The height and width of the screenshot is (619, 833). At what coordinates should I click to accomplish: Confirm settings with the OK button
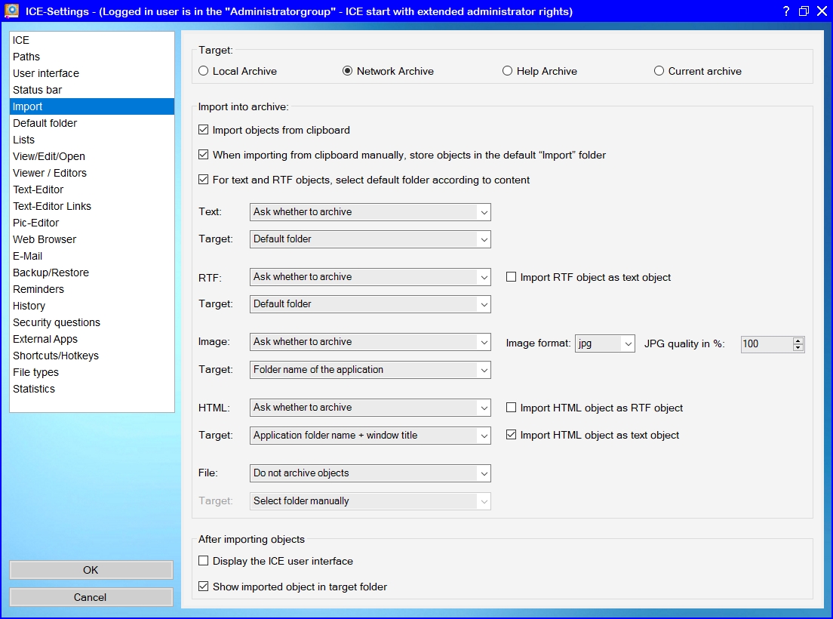point(91,570)
